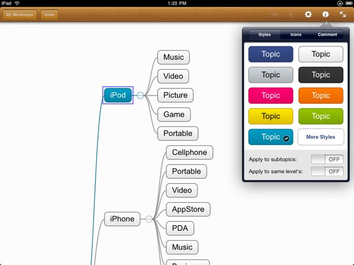354x265 pixels.
Task: Tap the battery indicator in status bar
Action: coord(349,3)
